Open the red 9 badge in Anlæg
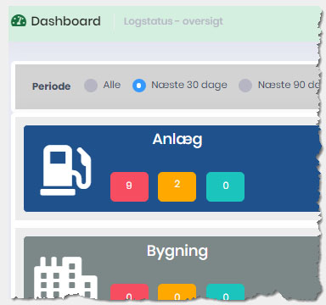 tap(129, 186)
